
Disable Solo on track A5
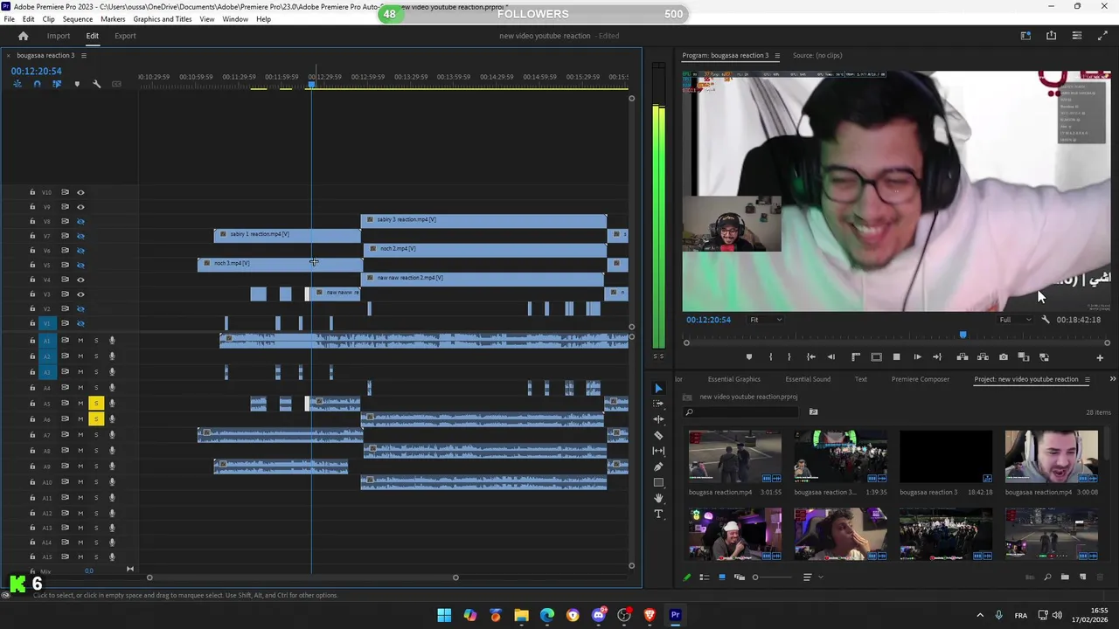(x=96, y=404)
